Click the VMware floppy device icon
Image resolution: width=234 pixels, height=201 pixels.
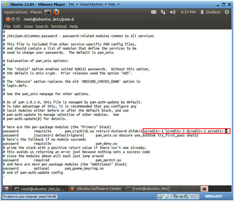(170, 197)
